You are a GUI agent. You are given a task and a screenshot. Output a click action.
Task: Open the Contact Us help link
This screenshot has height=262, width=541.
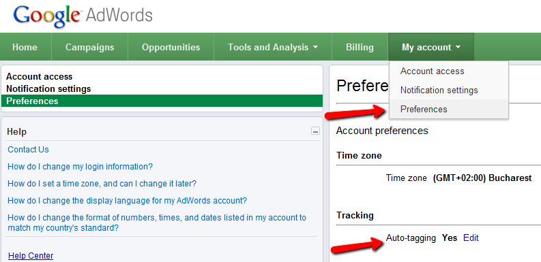pos(28,150)
